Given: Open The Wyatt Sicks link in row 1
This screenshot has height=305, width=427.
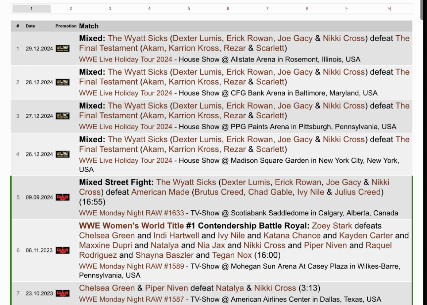Looking at the screenshot, I should tap(138, 38).
